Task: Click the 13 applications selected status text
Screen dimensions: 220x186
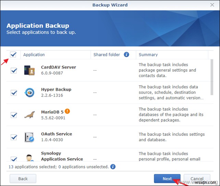Action: [x=59, y=167]
